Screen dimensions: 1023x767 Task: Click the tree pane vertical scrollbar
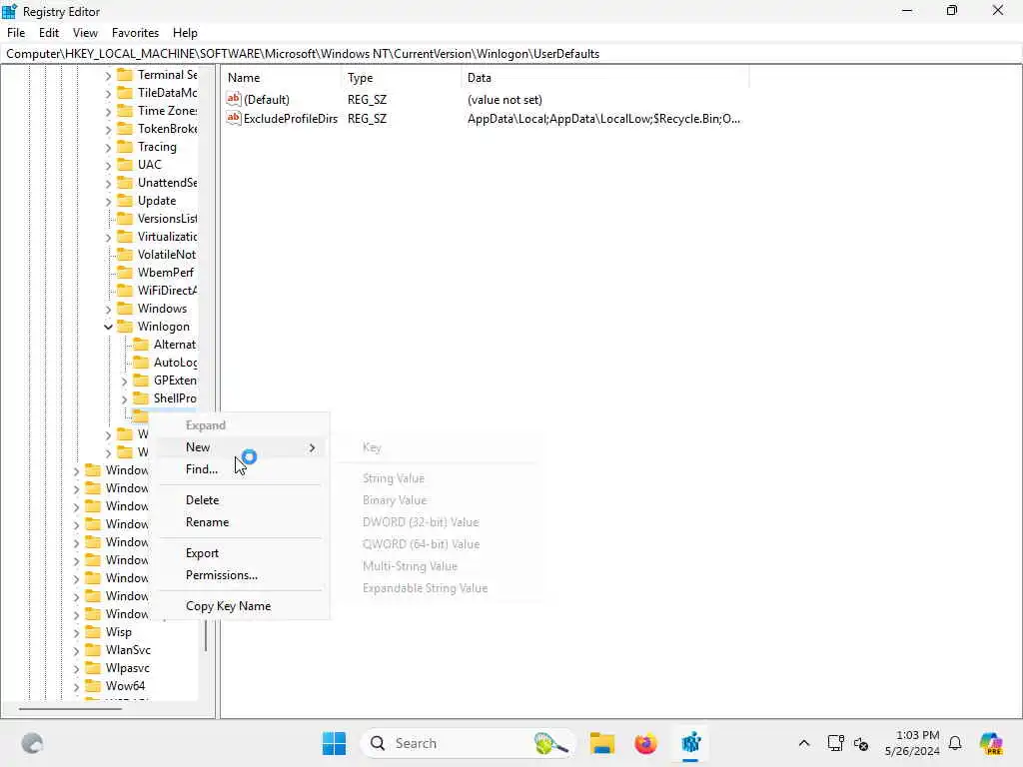(x=206, y=634)
